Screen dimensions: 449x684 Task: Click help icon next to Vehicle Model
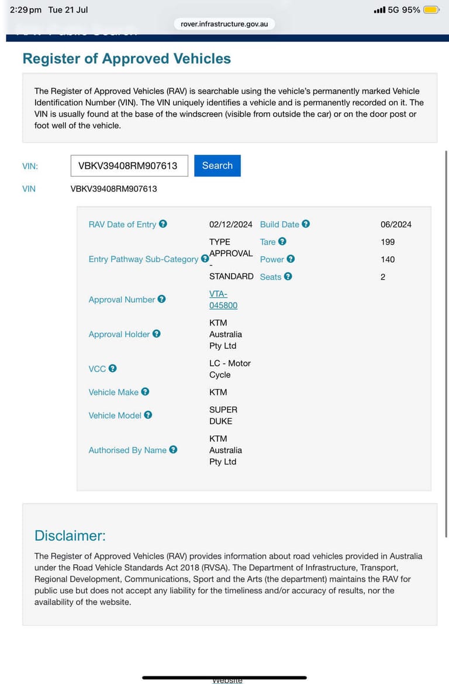click(x=148, y=415)
